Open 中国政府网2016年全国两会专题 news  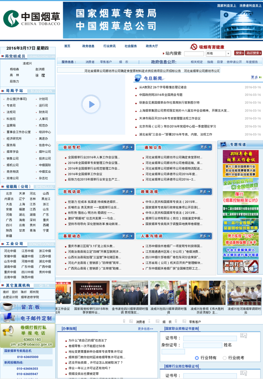point(161,95)
